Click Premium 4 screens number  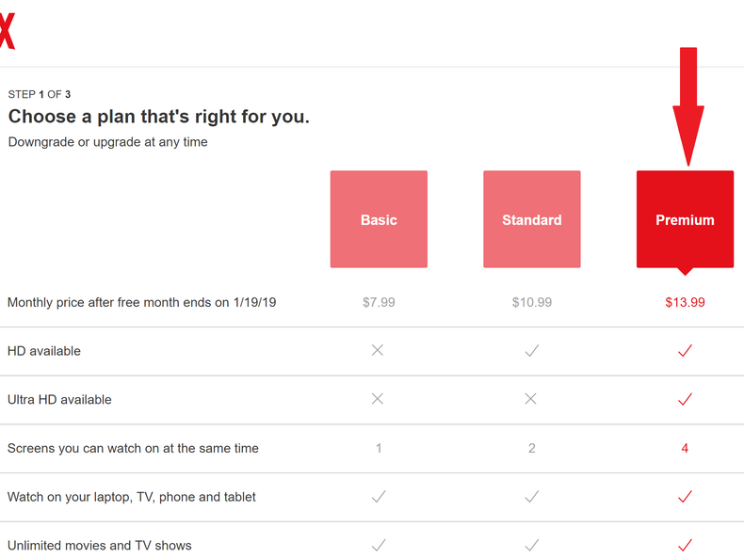coord(685,448)
